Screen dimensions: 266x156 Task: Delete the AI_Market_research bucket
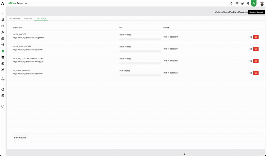click(256, 73)
